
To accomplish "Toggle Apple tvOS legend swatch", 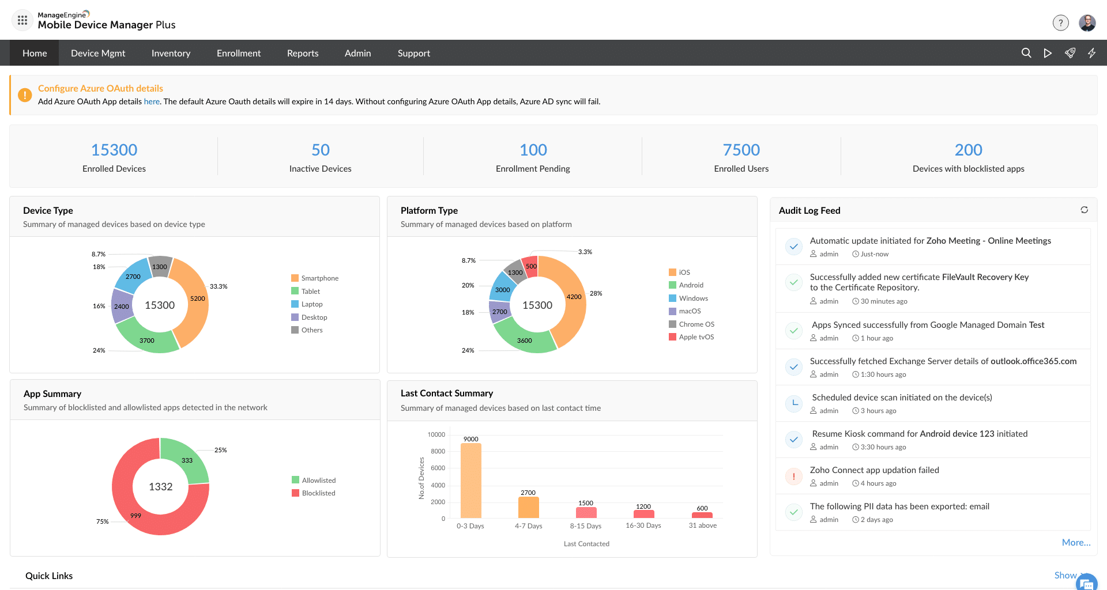I will coord(672,336).
